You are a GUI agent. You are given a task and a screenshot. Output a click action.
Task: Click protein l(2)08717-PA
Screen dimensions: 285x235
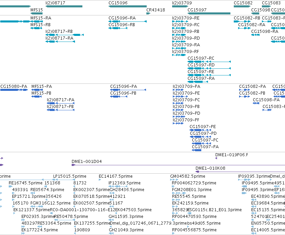[61, 103]
